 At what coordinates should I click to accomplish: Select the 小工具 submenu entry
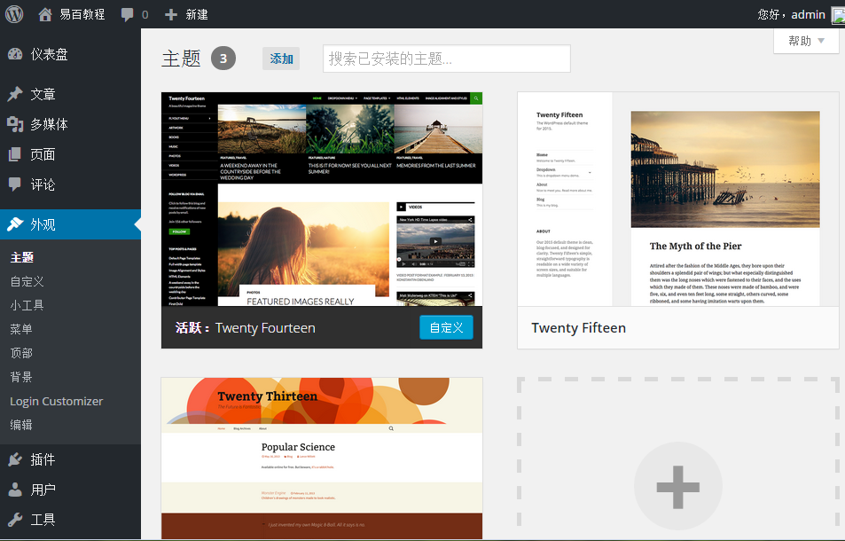[x=27, y=305]
